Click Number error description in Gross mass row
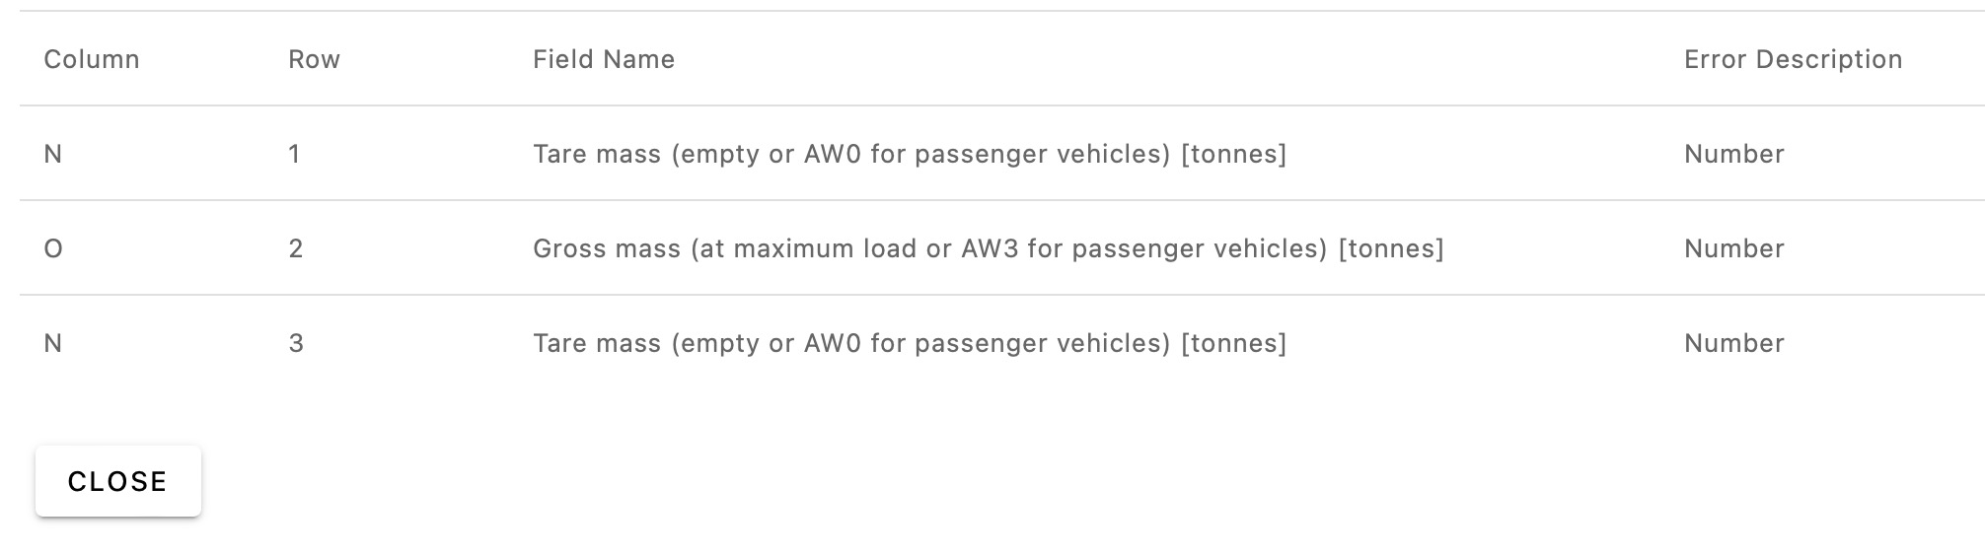The width and height of the screenshot is (1985, 556). [x=1733, y=248]
